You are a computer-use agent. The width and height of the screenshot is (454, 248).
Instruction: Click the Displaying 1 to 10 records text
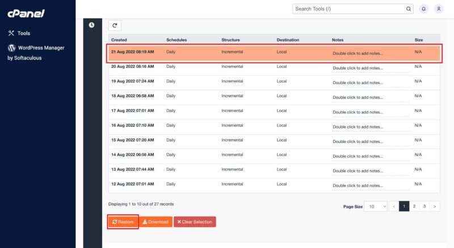(x=141, y=204)
